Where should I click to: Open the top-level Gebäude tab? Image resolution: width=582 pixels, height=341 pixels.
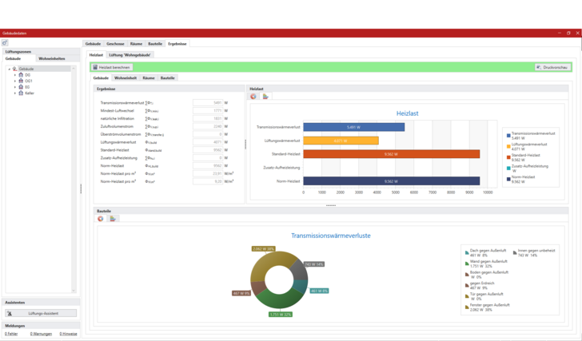tap(93, 44)
